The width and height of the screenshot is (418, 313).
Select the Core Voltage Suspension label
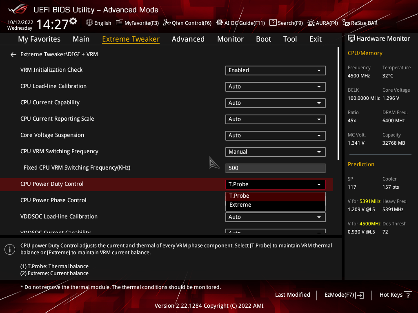tap(52, 135)
